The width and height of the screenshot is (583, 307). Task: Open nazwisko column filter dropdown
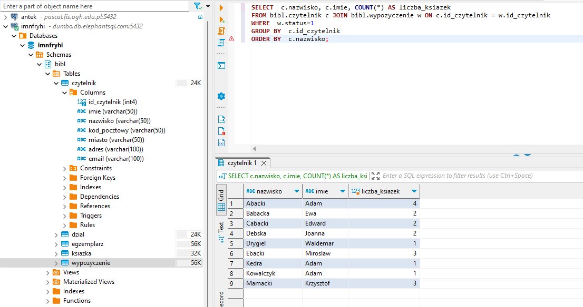tap(297, 191)
